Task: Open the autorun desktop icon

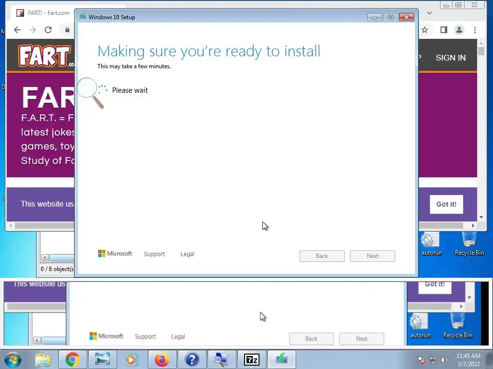Action: click(x=431, y=245)
